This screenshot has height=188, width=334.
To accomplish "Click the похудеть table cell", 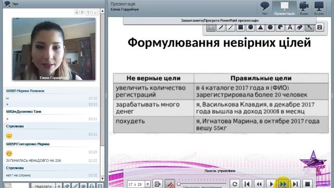I will 153,125.
